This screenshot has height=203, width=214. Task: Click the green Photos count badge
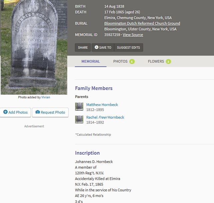point(132,62)
